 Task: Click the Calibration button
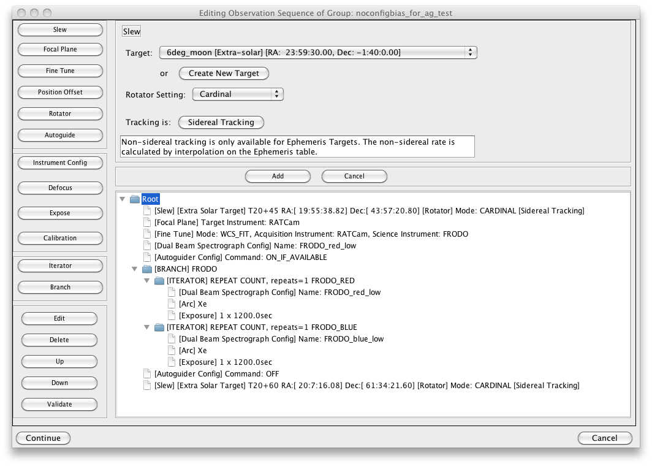[60, 238]
